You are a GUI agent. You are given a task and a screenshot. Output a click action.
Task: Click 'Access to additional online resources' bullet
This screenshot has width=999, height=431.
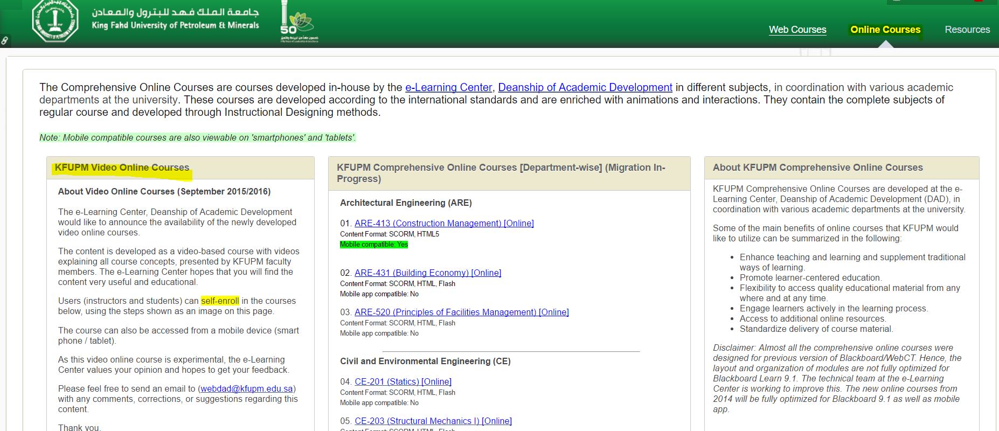[x=813, y=318]
